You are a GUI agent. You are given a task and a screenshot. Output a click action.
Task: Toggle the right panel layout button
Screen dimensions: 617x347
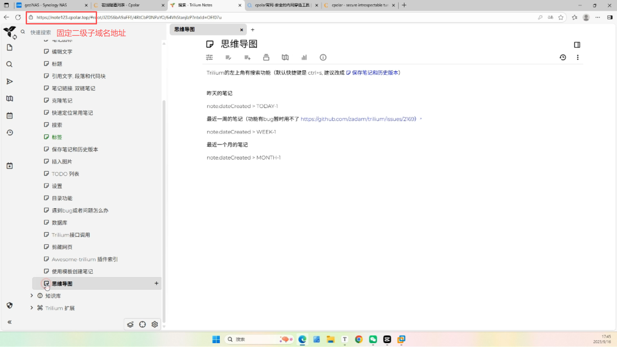tap(577, 45)
